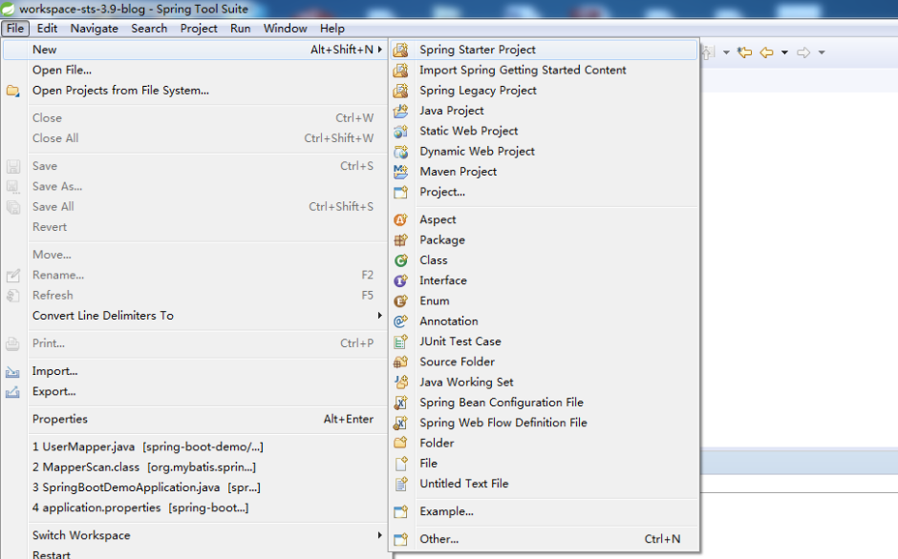Open the File menu
The width and height of the screenshot is (898, 559).
15,29
